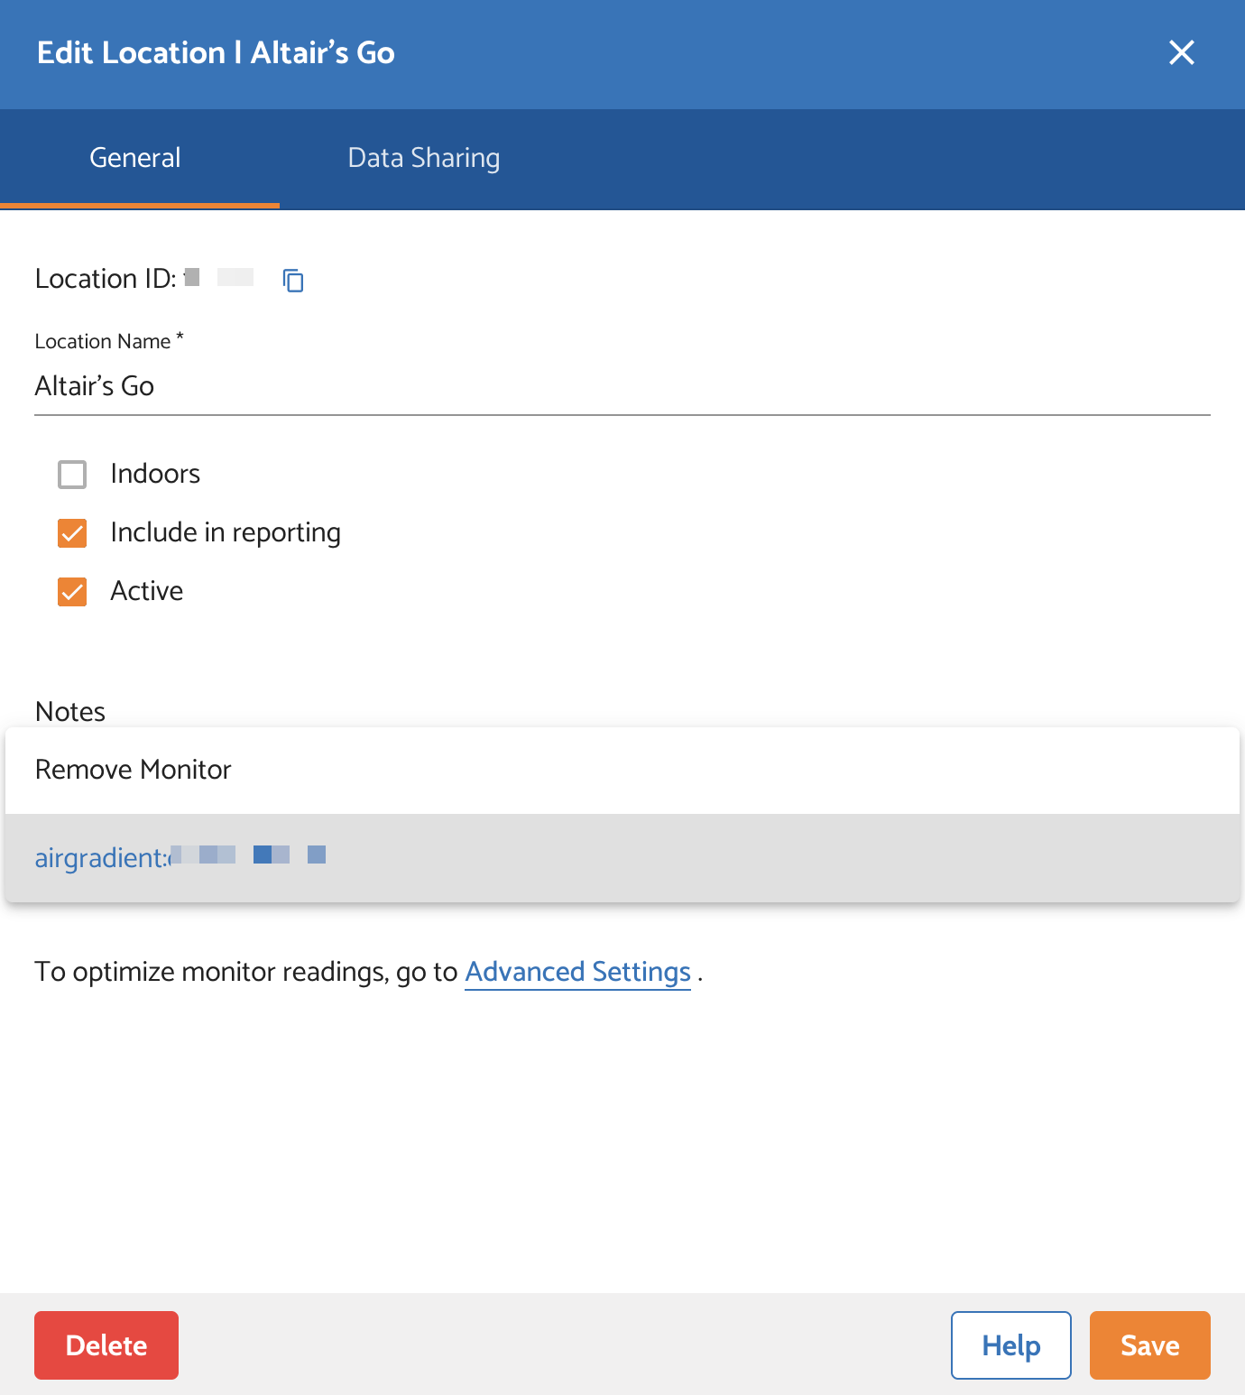
Task: Close the Edit Location dialog
Action: pyautogui.click(x=1181, y=52)
